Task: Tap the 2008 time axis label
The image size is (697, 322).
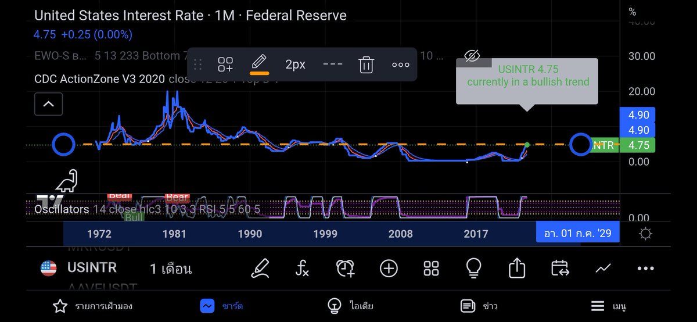Action: coord(401,234)
